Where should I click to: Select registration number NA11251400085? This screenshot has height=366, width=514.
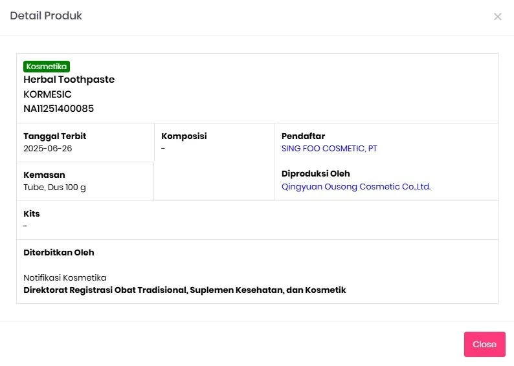[x=59, y=109]
